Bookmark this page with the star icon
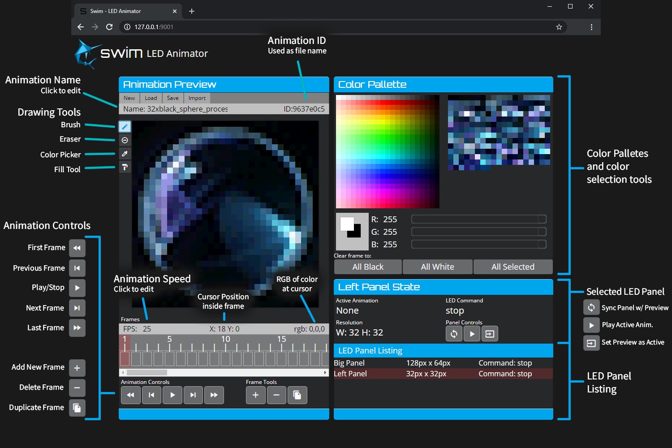 point(559,27)
